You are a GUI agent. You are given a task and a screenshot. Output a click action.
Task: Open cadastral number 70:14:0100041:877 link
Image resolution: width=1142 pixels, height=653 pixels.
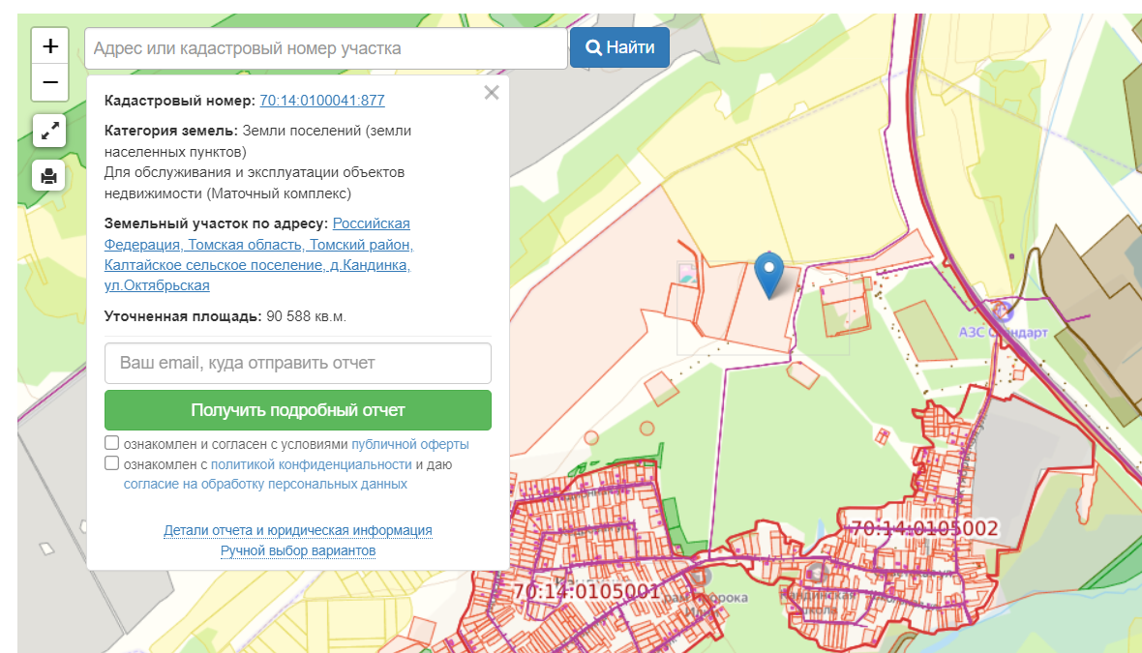point(322,101)
